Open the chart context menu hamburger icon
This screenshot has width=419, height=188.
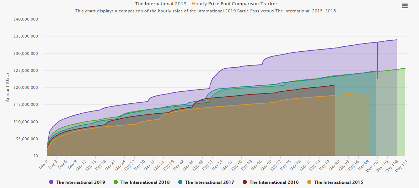tap(404, 6)
